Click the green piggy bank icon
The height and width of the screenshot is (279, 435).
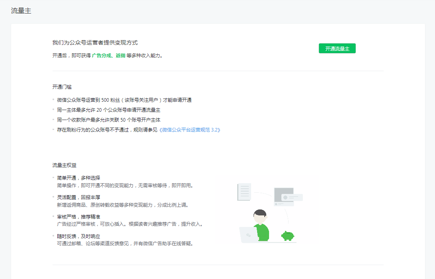[288, 236]
